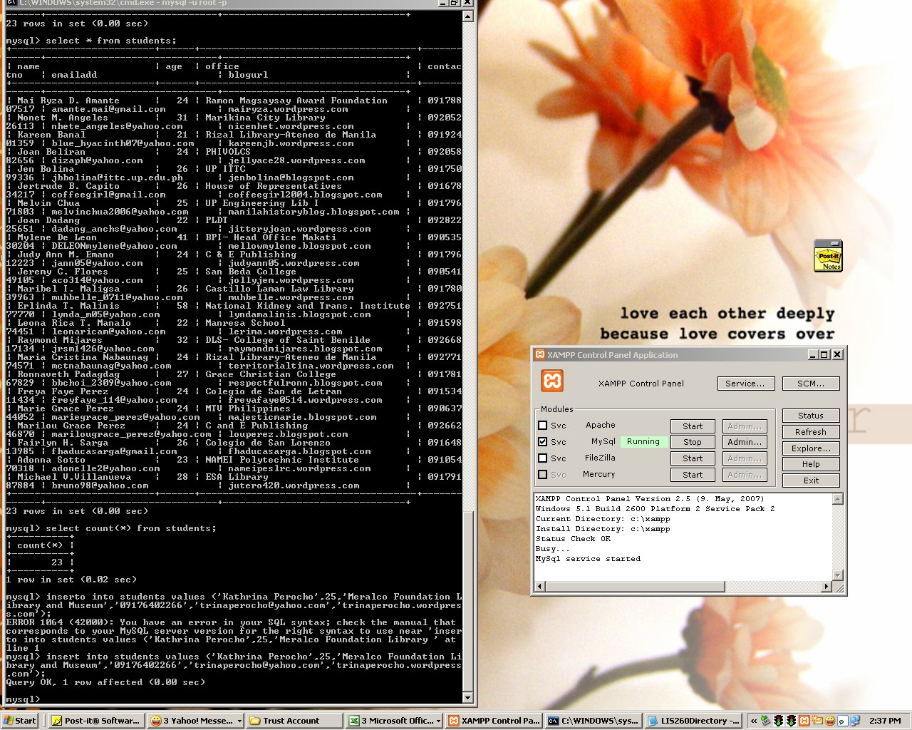Refresh the XAMPP Control Panel
Viewport: 912px width, 730px height.
(811, 432)
